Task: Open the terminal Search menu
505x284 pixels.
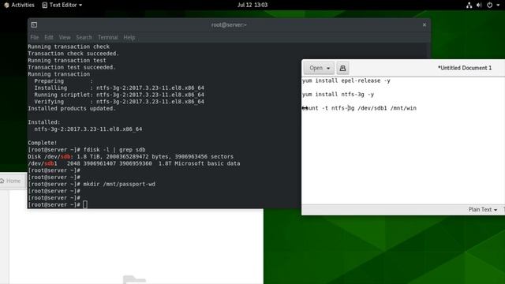Action: click(x=84, y=37)
